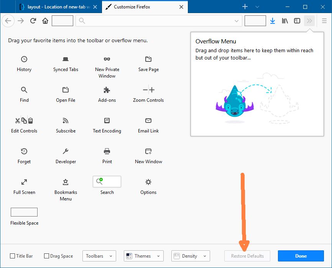This screenshot has width=332, height=268.
Task: Open the Themes dropdown
Action: [143, 256]
